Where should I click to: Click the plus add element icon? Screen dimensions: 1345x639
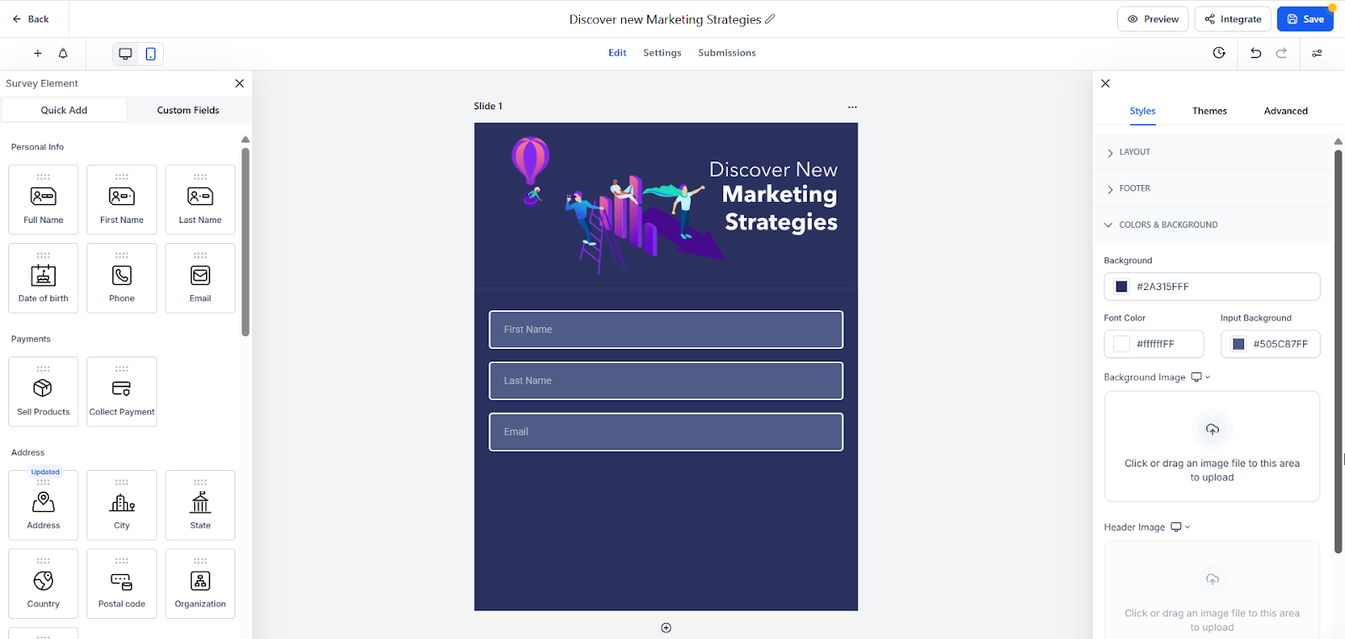click(38, 53)
